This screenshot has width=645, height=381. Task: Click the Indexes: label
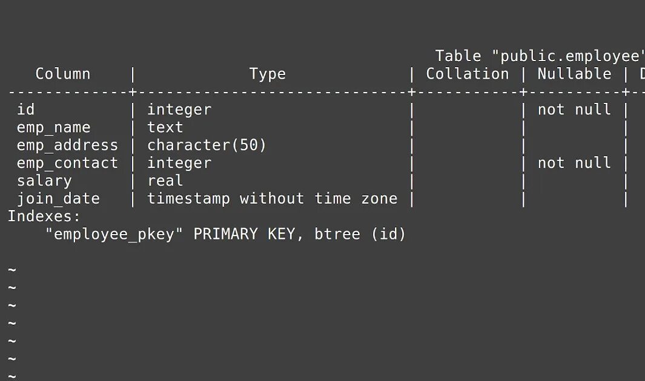[x=44, y=217]
